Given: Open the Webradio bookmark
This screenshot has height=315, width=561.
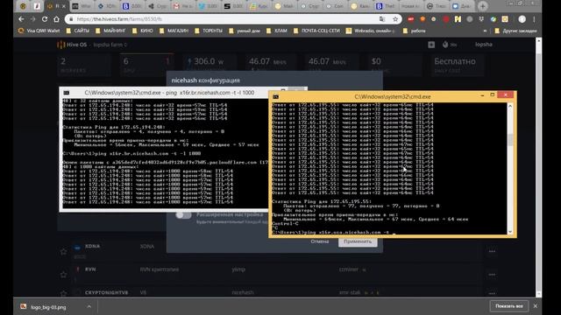Looking at the screenshot, I should click(371, 31).
